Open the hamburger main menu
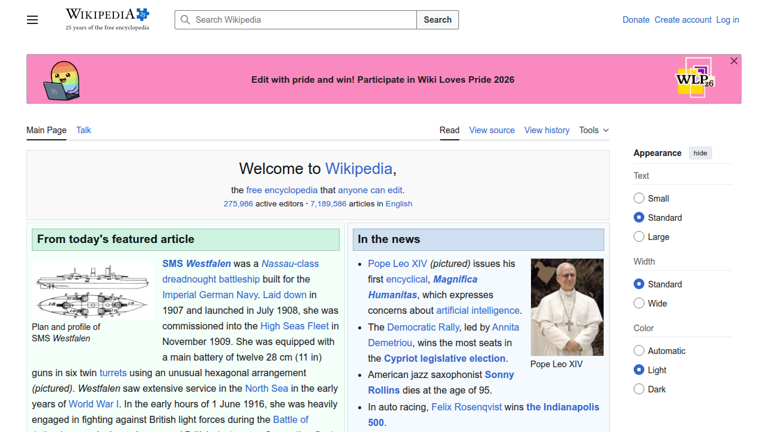 coord(32,20)
